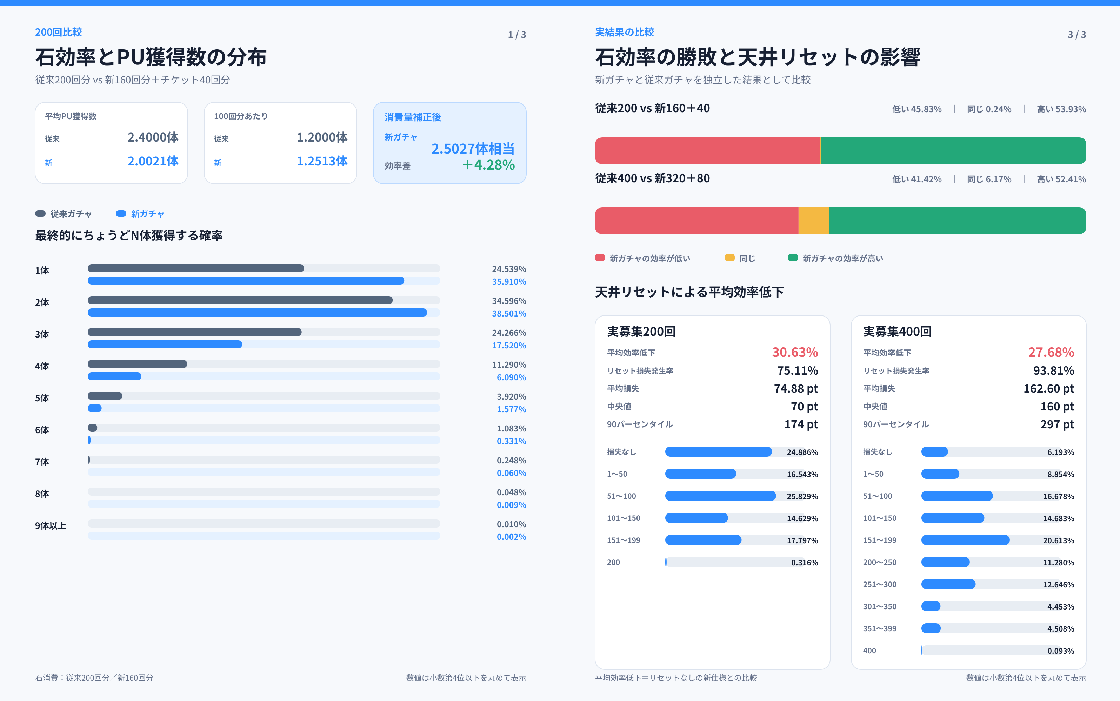The image size is (1120, 701).
Task: Select the heading 最終的にちょうどN体獲得する確率
Action: click(x=129, y=236)
